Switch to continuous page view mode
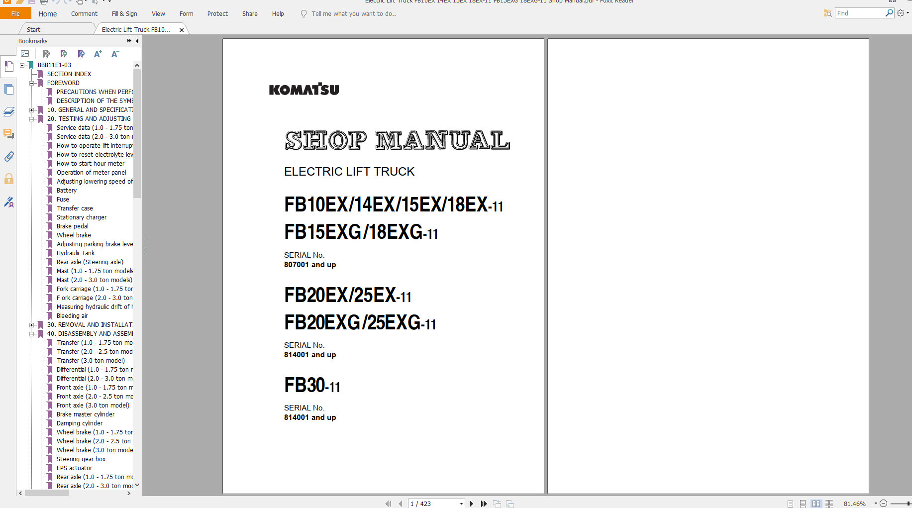Screen dimensions: 912x508 tap(803, 504)
